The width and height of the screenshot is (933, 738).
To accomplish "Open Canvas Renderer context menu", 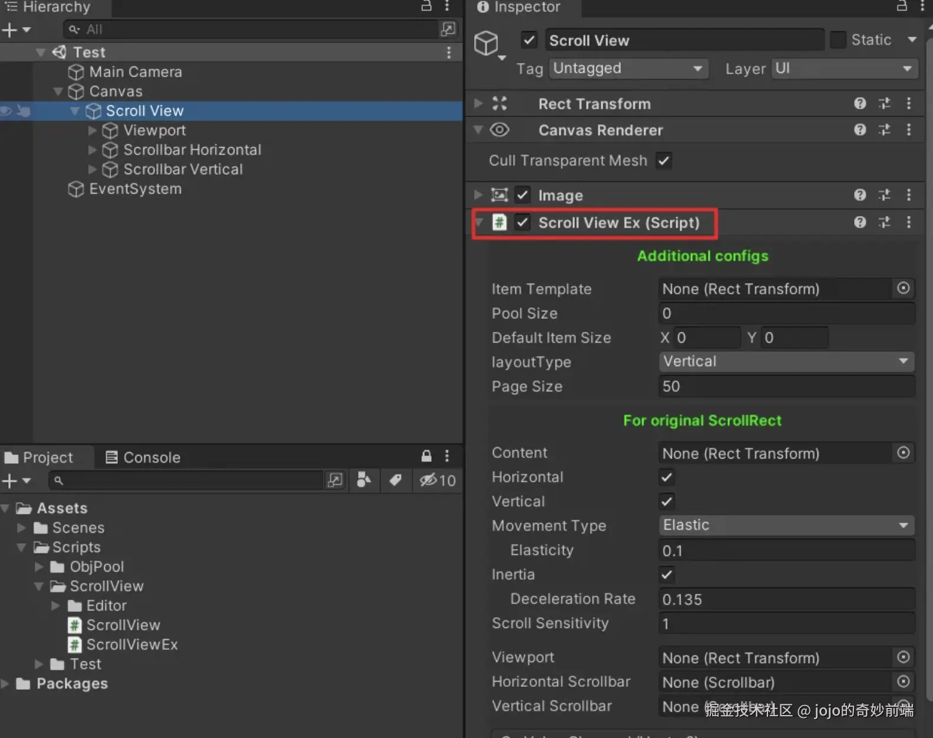I will (x=909, y=129).
